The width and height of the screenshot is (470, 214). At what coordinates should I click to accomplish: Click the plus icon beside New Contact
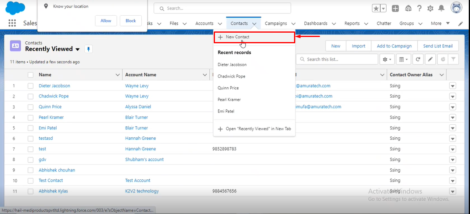(220, 37)
